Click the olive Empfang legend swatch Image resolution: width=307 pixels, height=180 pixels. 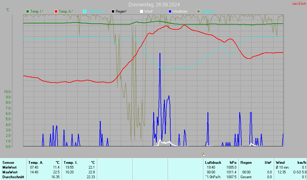198,12
